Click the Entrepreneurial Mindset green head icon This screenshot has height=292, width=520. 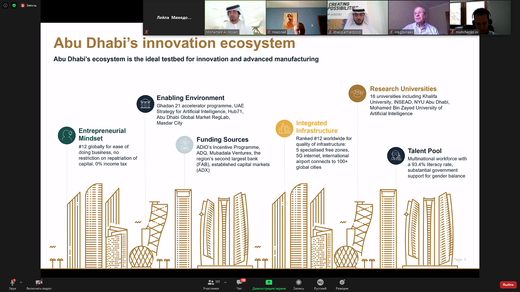[x=67, y=135]
